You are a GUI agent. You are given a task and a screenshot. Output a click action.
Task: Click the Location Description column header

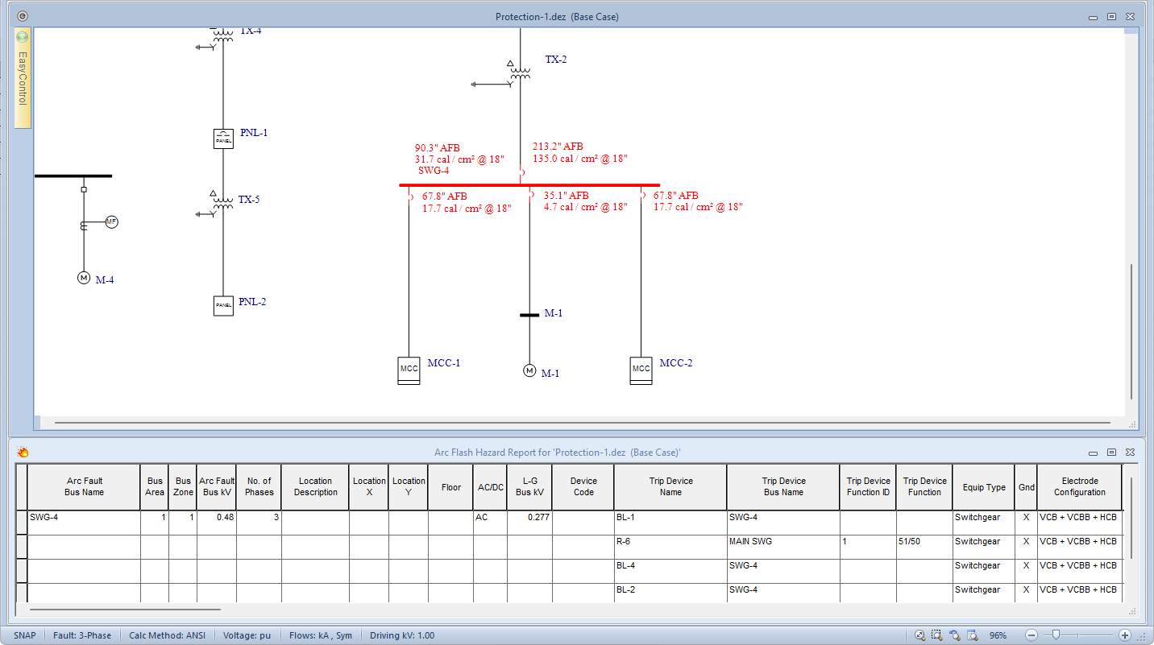[x=315, y=486]
